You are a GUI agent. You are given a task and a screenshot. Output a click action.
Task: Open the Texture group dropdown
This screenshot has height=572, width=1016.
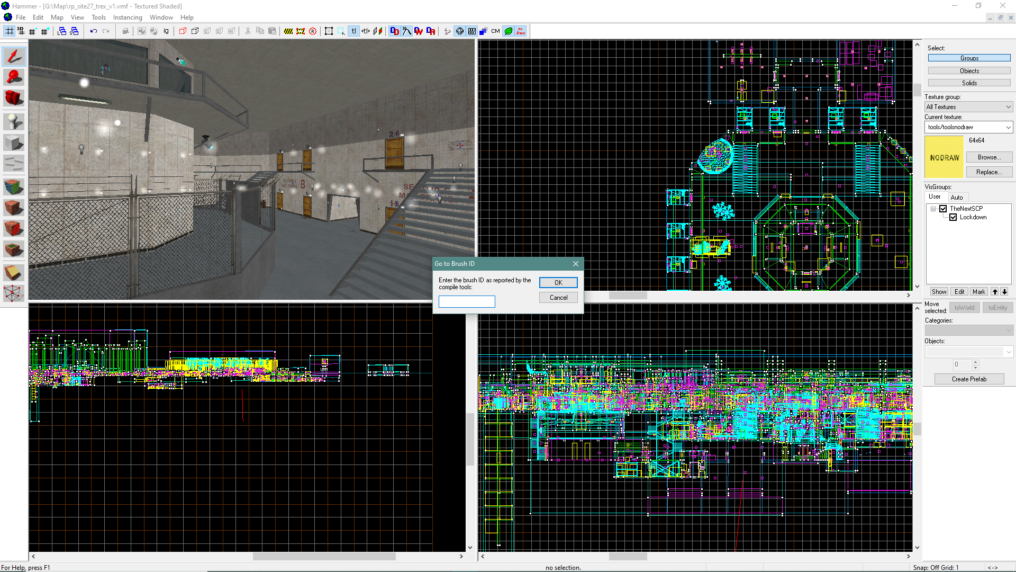968,107
